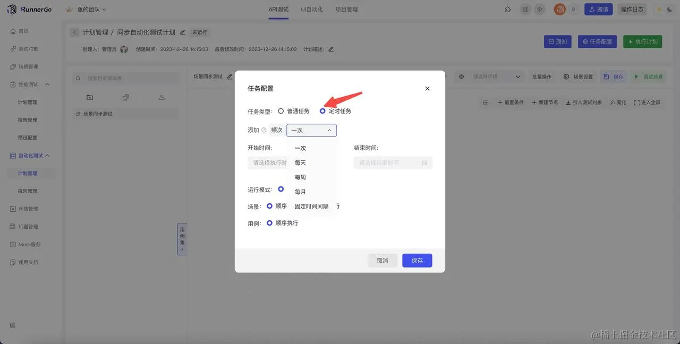Switch to light theme sun icon
Image resolution: width=680 pixels, height=344 pixels.
click(x=659, y=10)
